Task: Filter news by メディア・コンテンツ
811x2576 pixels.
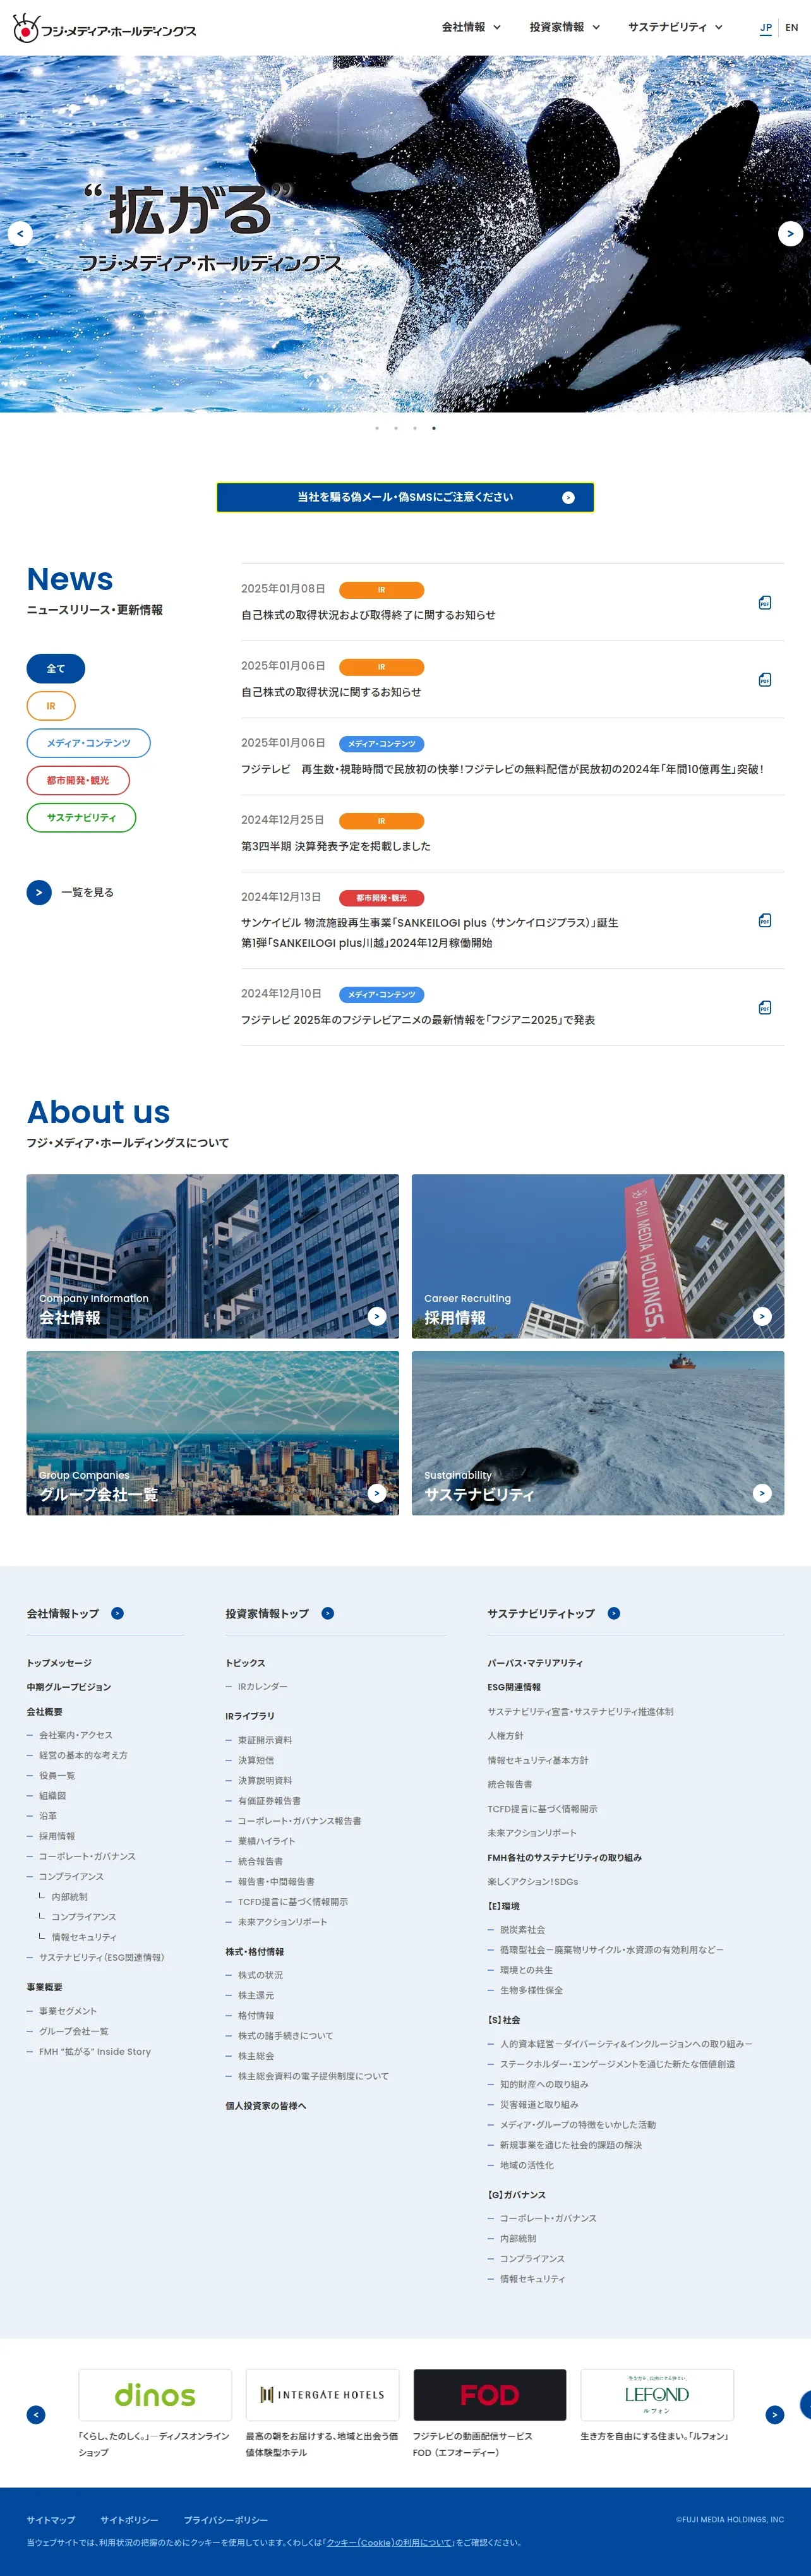Action: tap(89, 743)
